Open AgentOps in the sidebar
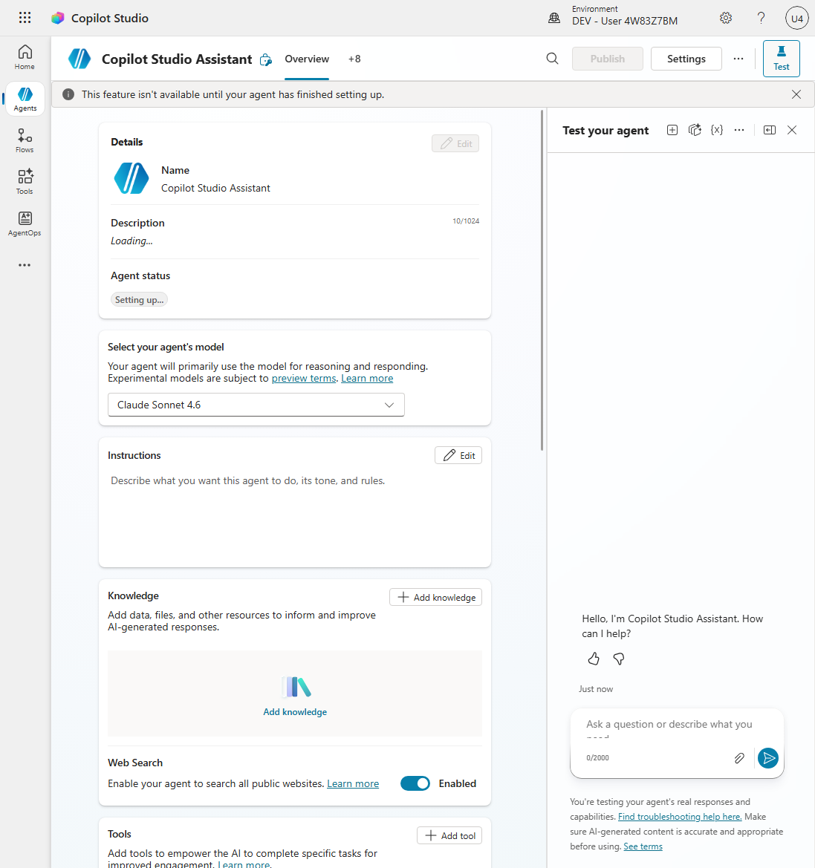 25,223
